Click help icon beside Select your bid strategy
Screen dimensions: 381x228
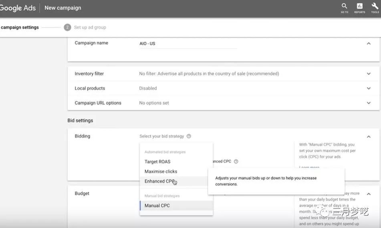click(189, 136)
